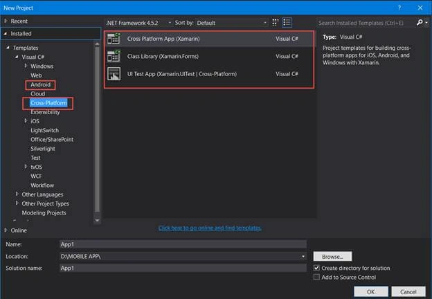Switch to medium icons list view
Screen dimensions: 432x299
[287, 23]
